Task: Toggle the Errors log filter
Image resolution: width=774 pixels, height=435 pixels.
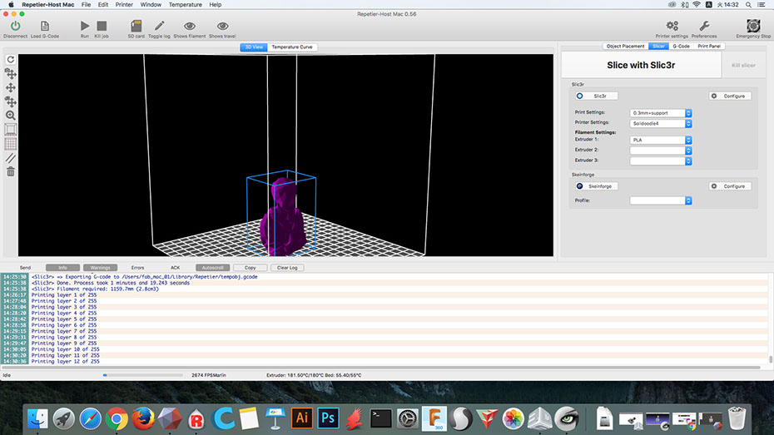Action: 137,267
